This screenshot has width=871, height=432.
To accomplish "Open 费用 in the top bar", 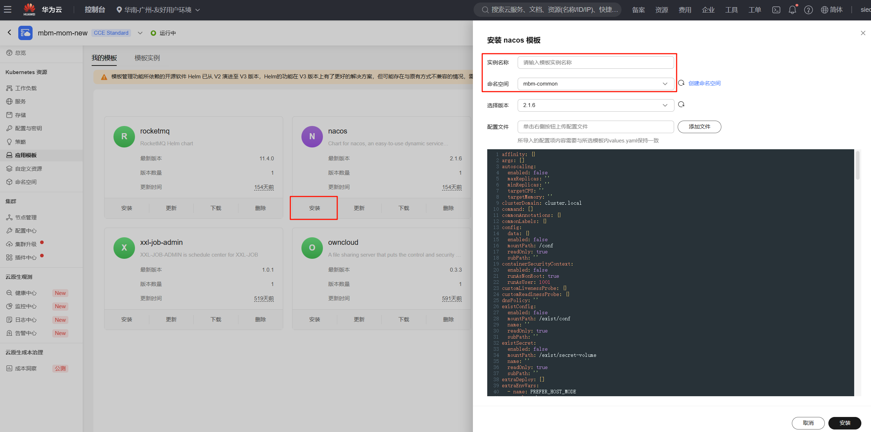I will (685, 10).
